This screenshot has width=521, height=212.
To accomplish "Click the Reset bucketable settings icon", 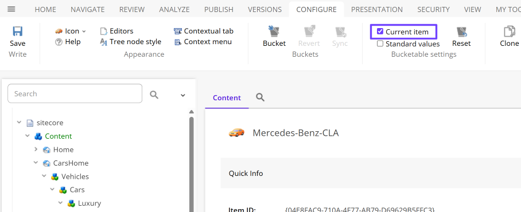I will click(x=461, y=32).
